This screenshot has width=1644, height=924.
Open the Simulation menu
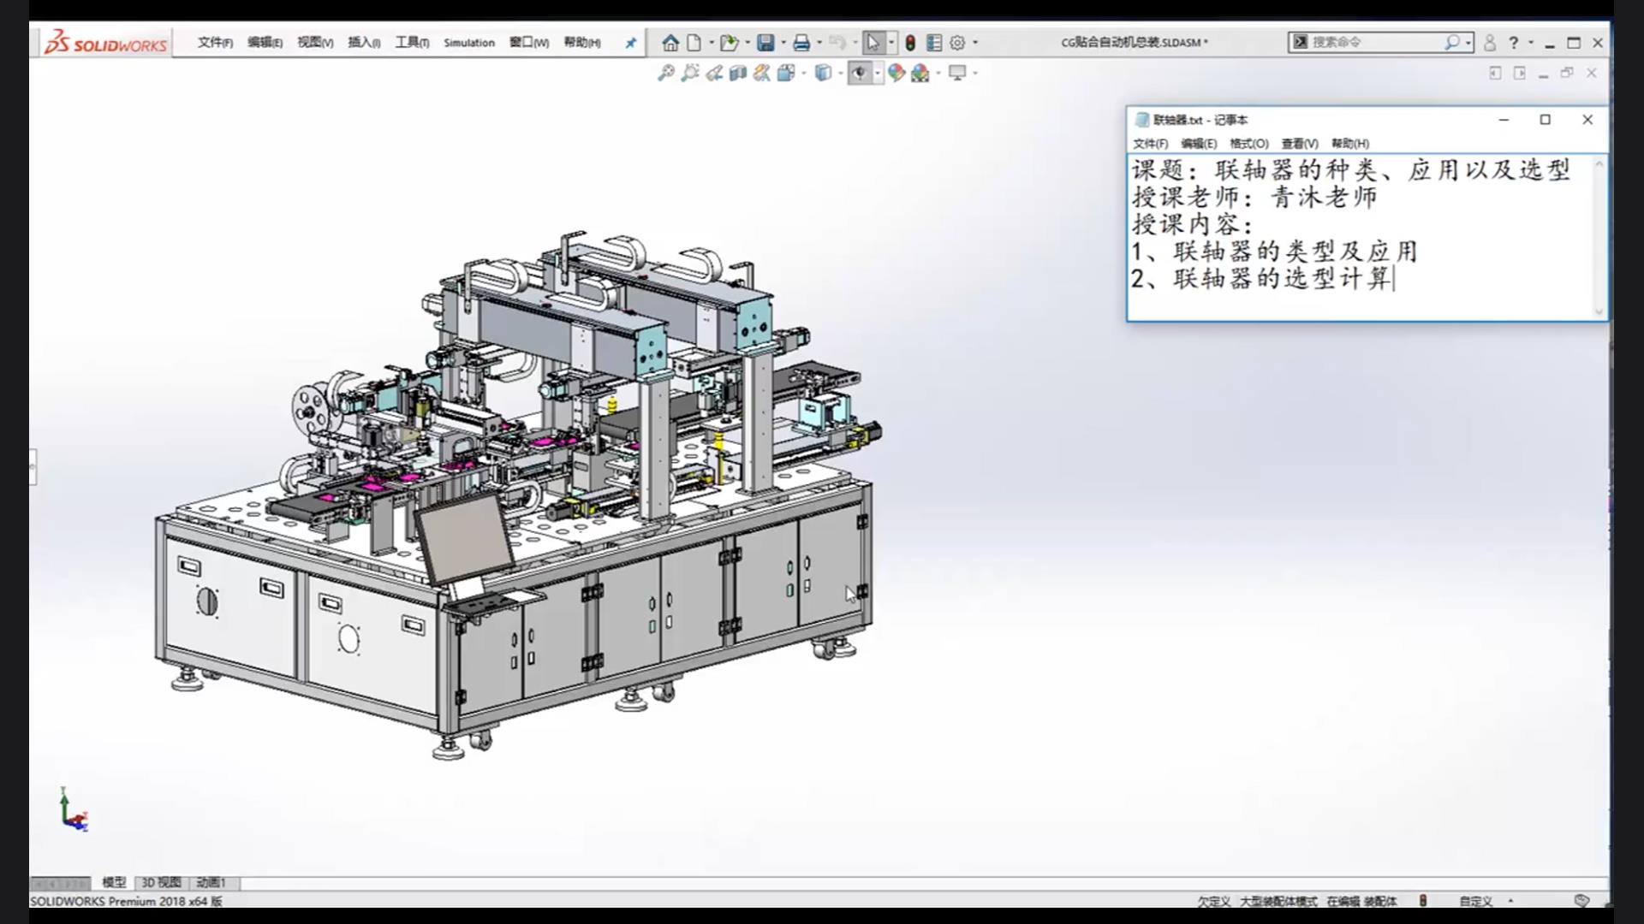pos(469,42)
